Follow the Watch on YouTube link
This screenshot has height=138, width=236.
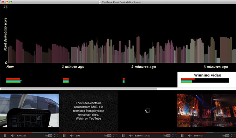pos(89,119)
